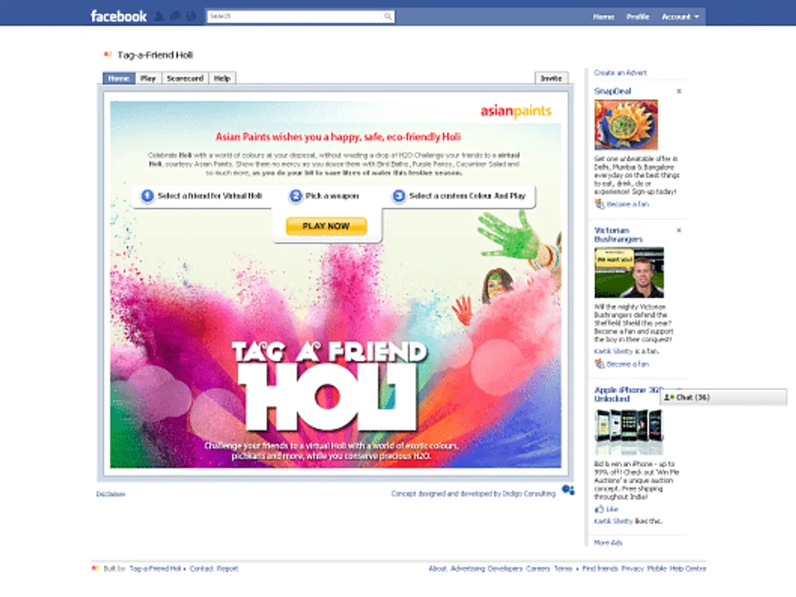Open Careers link in footer
The width and height of the screenshot is (796, 597).
pyautogui.click(x=538, y=568)
